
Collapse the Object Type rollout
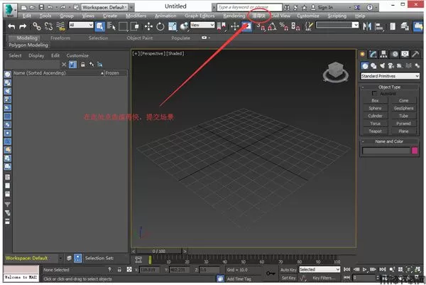click(389, 87)
